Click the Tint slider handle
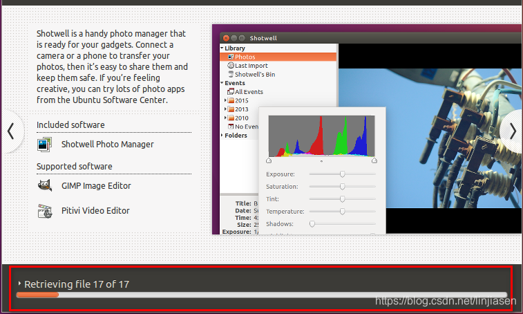 pyautogui.click(x=342, y=199)
